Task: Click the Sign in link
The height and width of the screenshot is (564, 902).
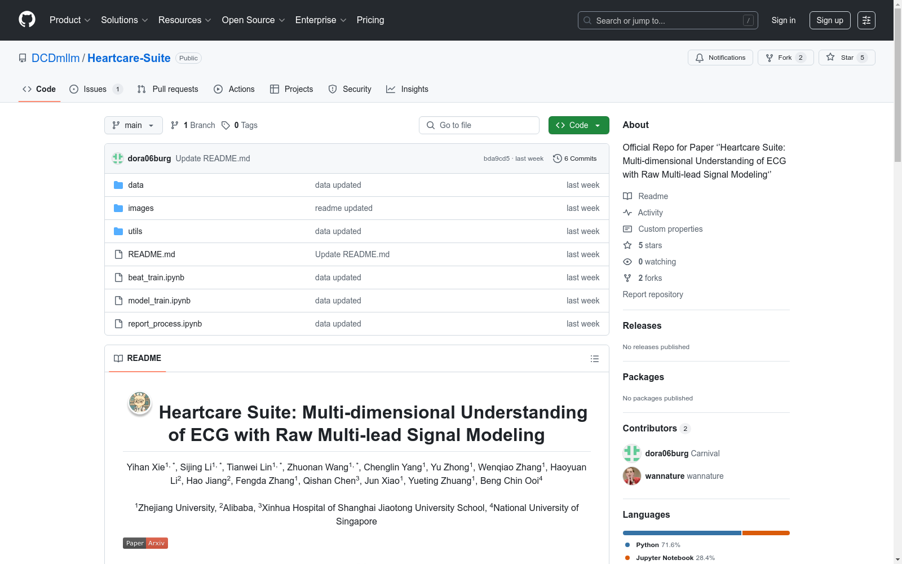Action: click(x=784, y=20)
